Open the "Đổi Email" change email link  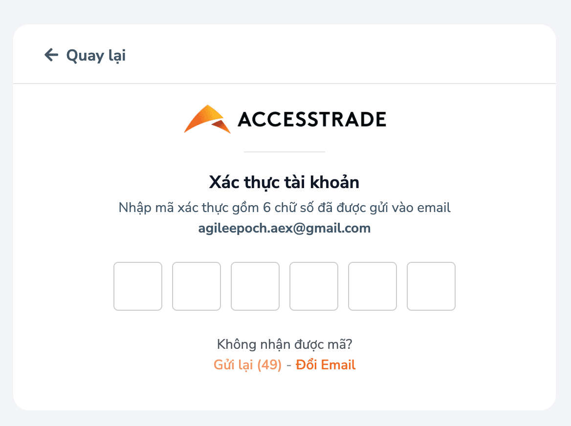coord(326,365)
